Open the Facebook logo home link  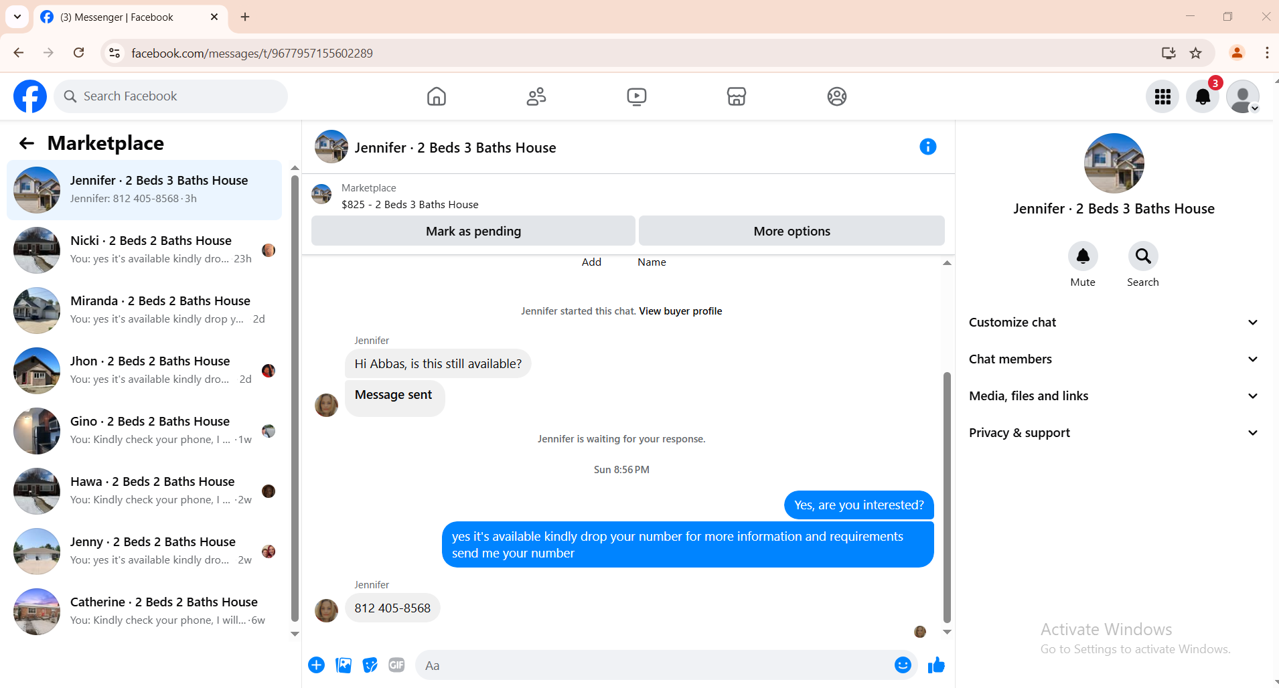pyautogui.click(x=30, y=96)
